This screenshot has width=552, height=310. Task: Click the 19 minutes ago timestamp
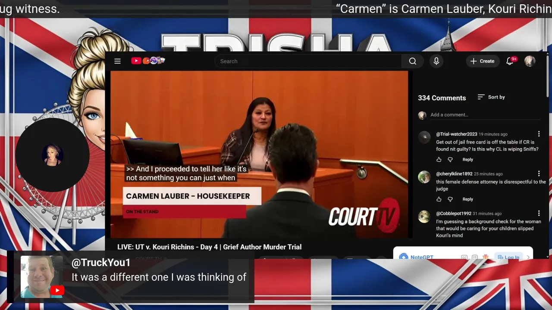493,134
